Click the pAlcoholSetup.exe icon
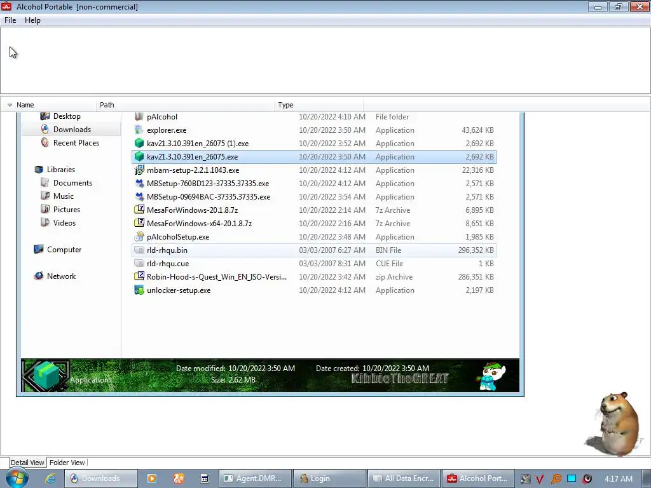This screenshot has width=651, height=488. coord(139,236)
